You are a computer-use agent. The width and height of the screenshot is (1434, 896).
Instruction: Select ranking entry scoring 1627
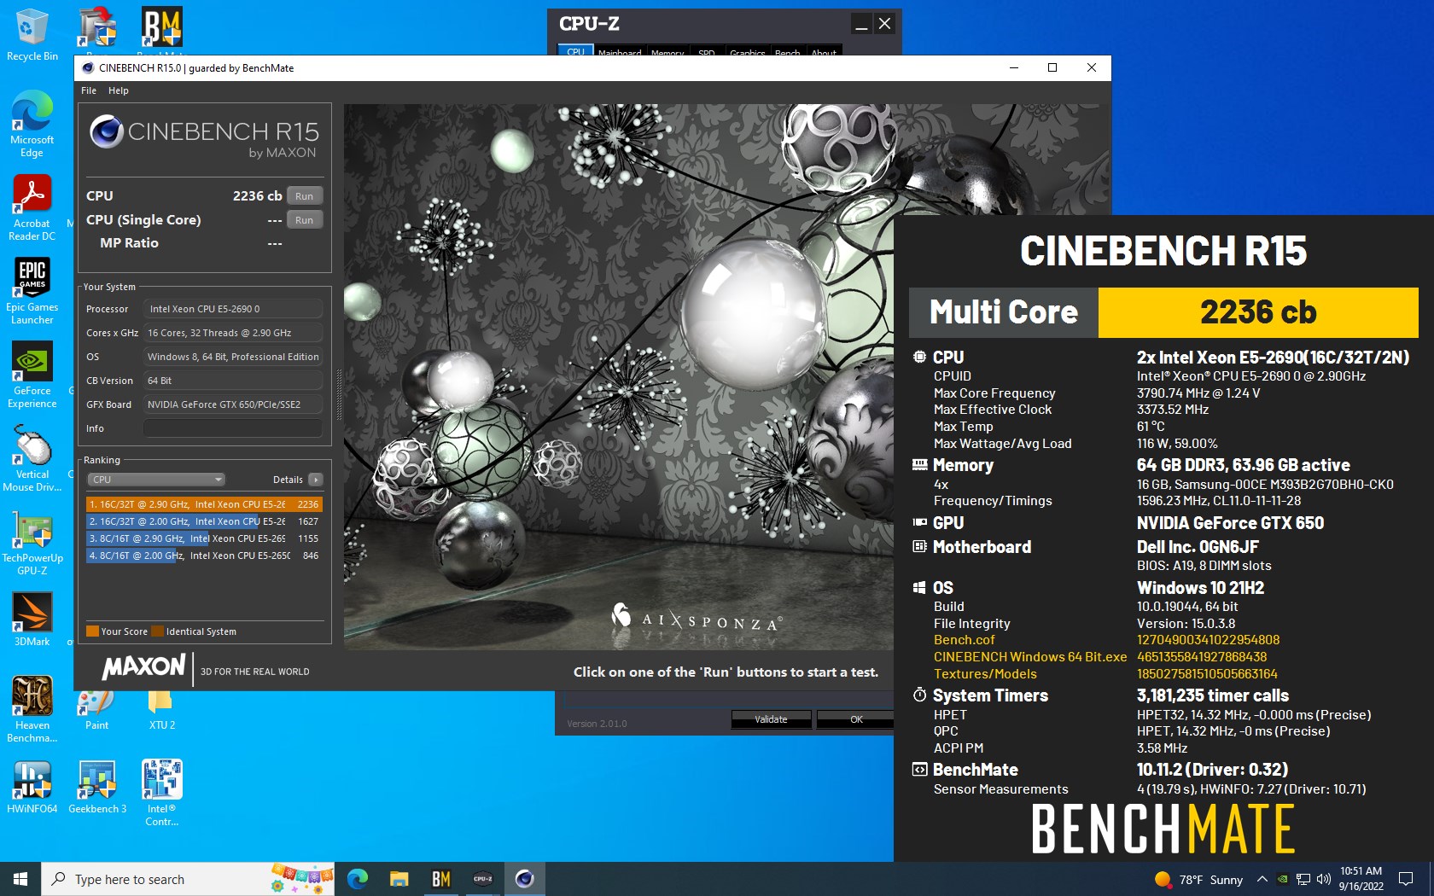pyautogui.click(x=204, y=521)
